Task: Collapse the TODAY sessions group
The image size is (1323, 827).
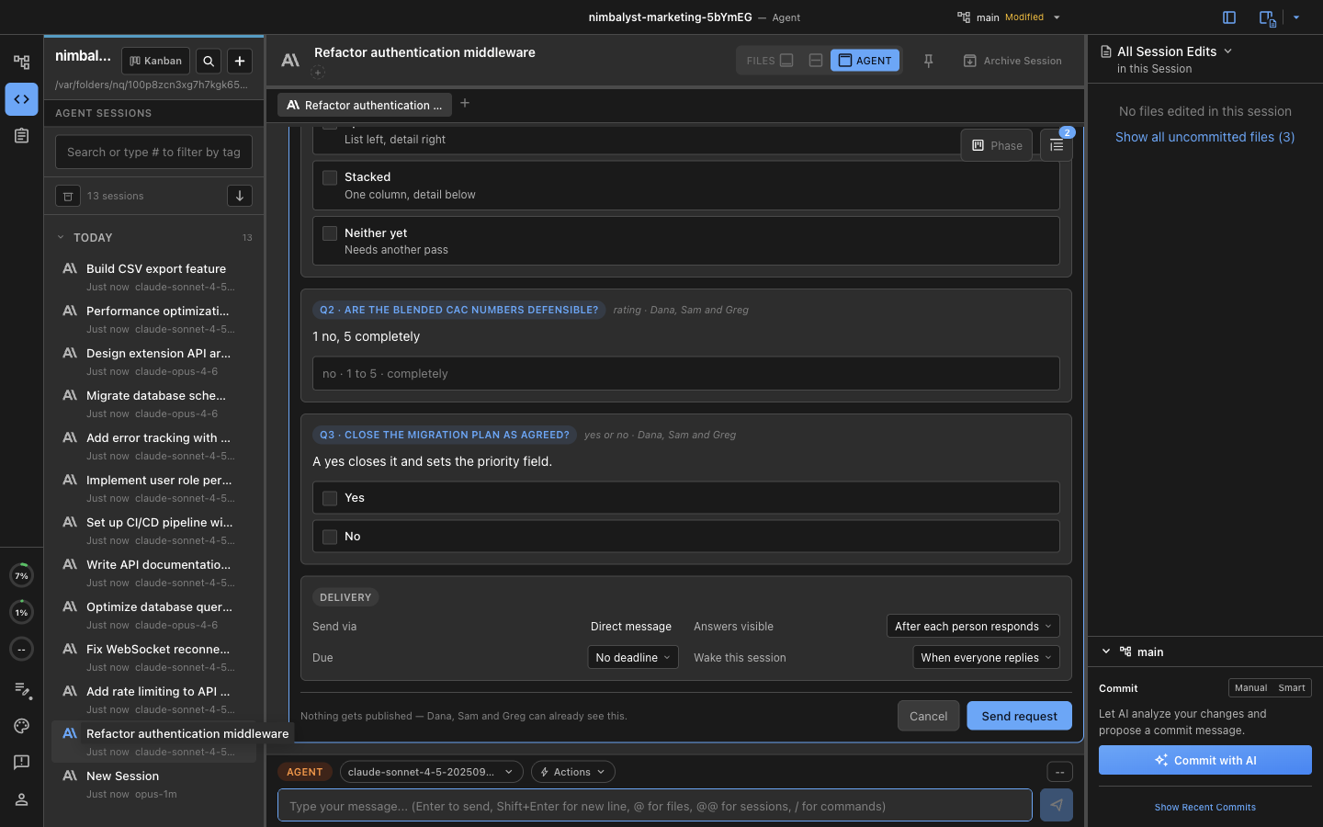Action: click(x=61, y=237)
